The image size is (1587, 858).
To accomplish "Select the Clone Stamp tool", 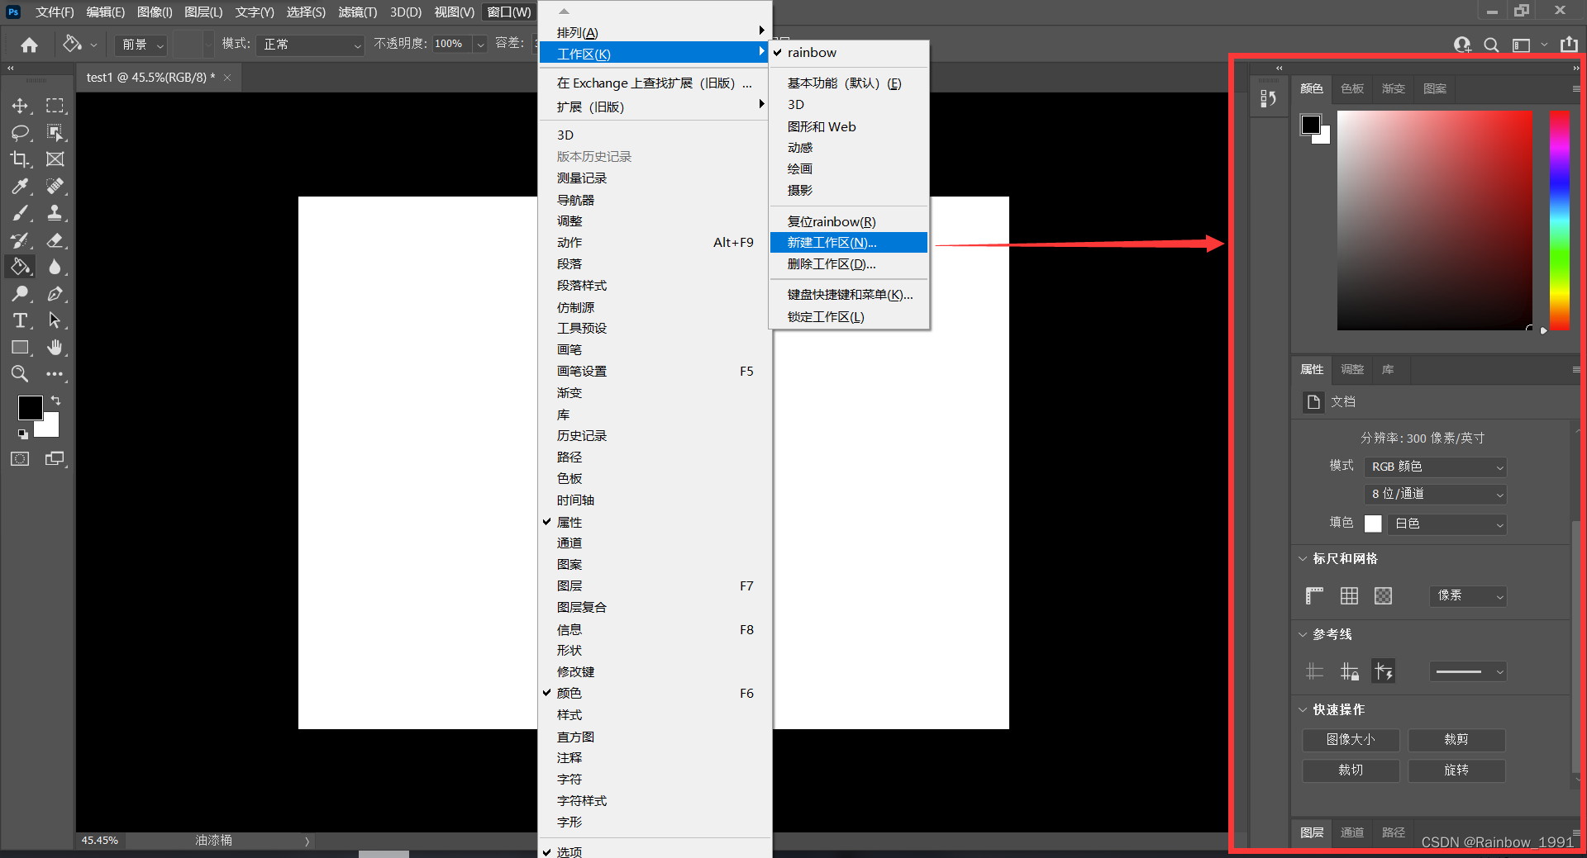I will (x=55, y=213).
